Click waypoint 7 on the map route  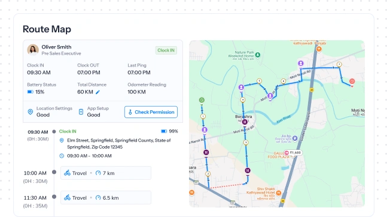point(339,64)
